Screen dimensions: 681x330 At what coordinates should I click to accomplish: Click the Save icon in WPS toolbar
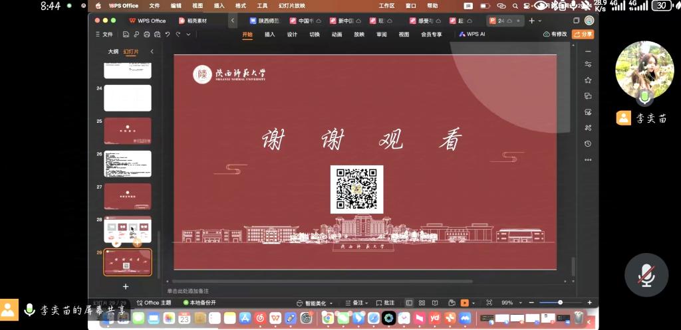pos(126,35)
